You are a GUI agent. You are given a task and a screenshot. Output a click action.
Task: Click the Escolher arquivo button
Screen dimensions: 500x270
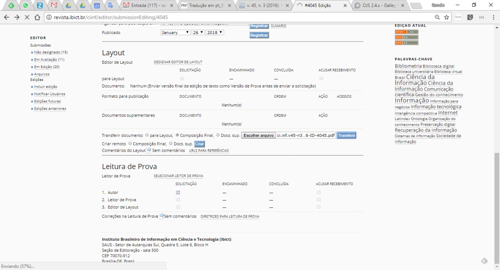[259, 135]
